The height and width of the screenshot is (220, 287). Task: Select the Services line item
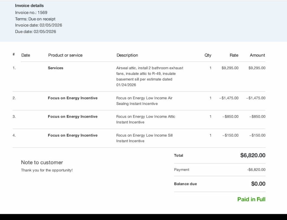[x=55, y=68]
